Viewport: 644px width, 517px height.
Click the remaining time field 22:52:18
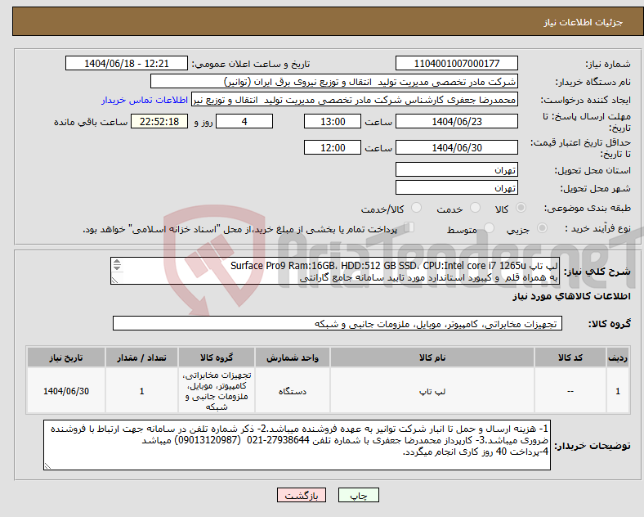pos(159,121)
